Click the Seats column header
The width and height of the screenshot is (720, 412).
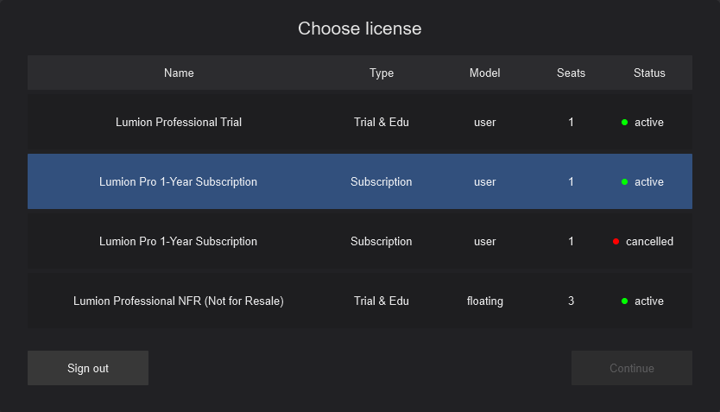point(571,73)
